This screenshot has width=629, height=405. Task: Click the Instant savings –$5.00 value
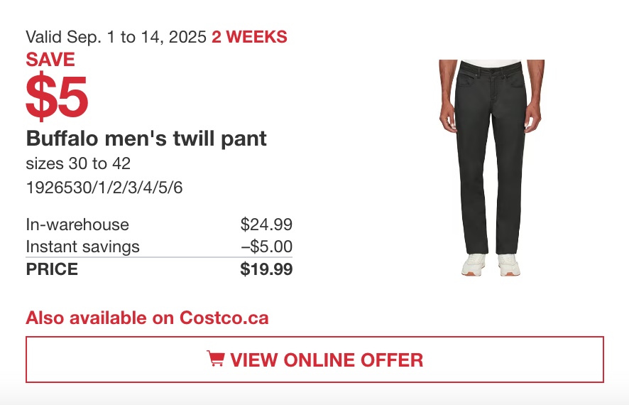(267, 246)
